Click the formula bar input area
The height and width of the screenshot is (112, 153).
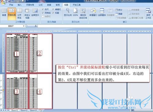coord(95,26)
